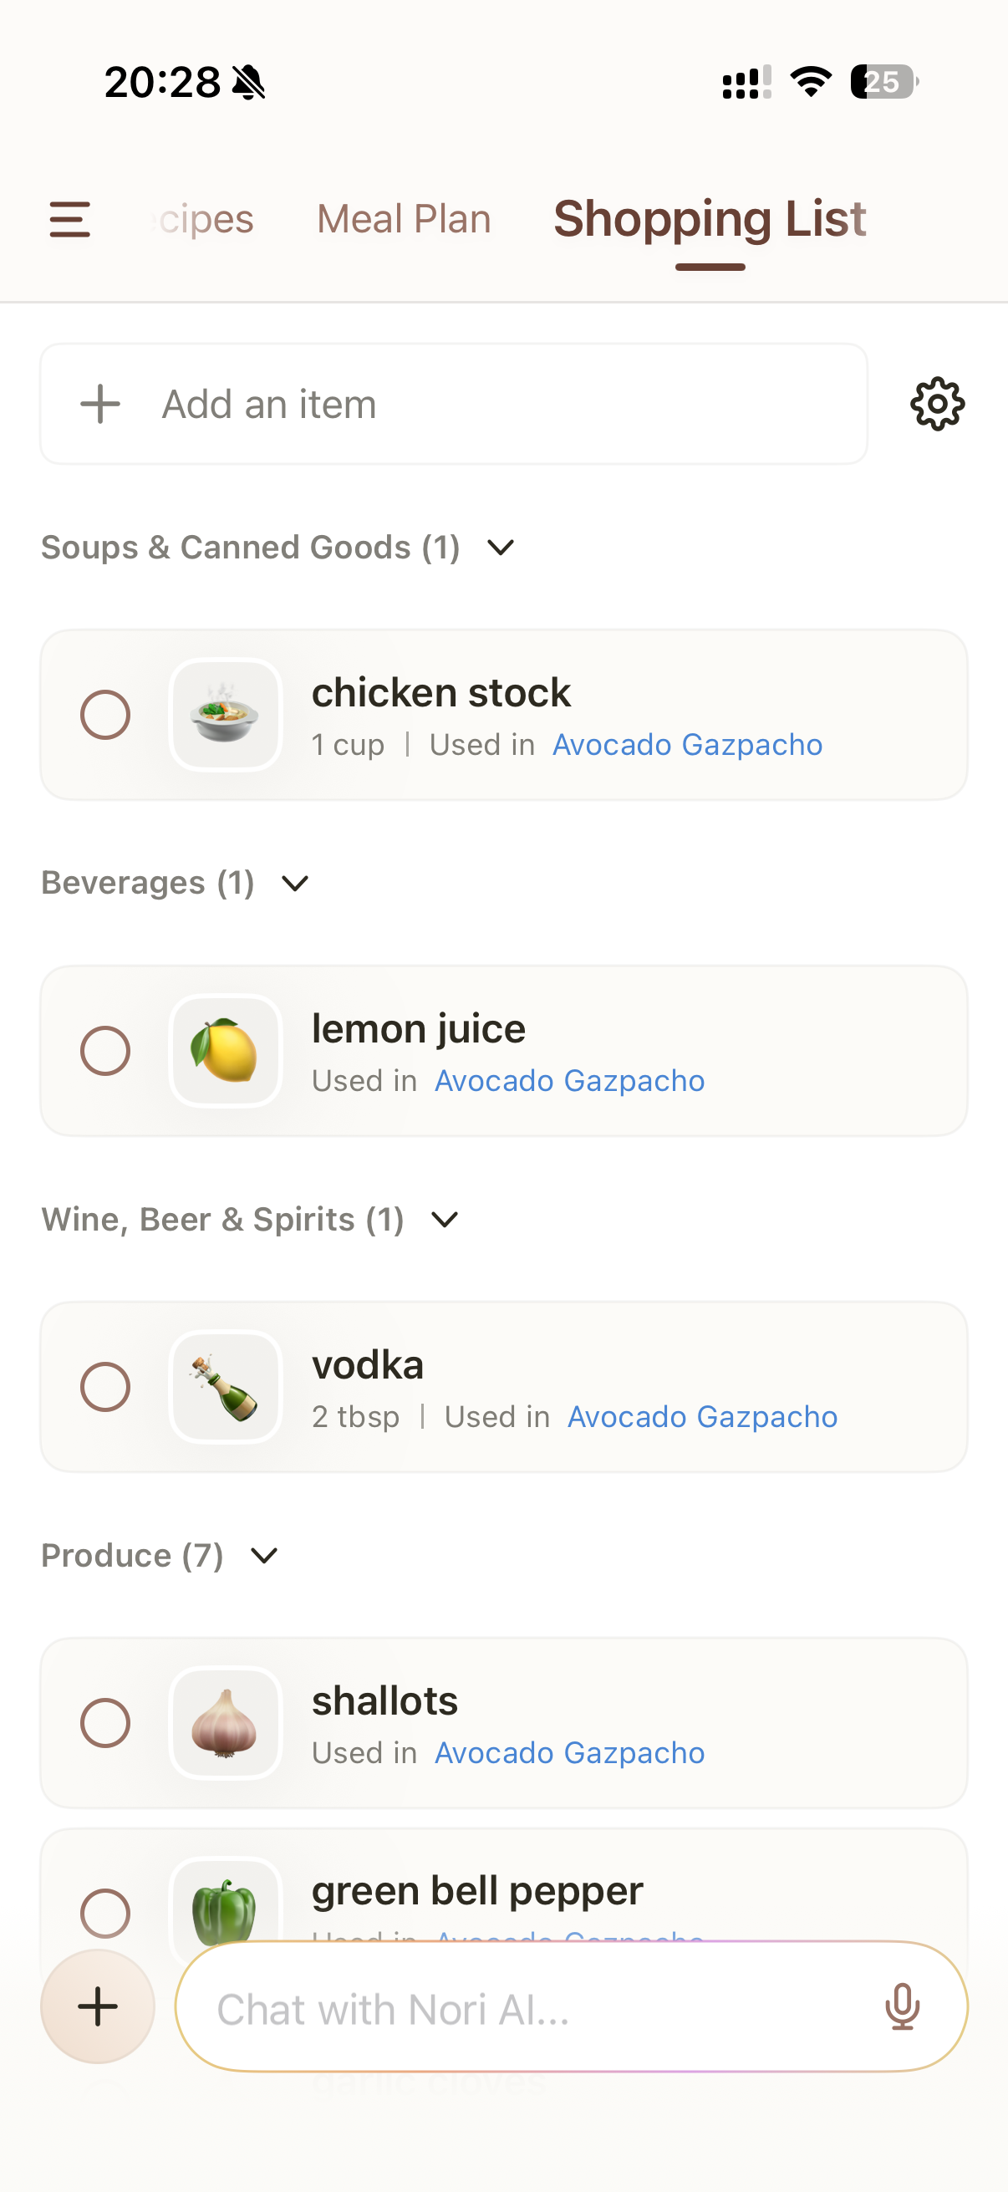The width and height of the screenshot is (1008, 2192).
Task: Collapse the Produce section
Action: tap(265, 1556)
